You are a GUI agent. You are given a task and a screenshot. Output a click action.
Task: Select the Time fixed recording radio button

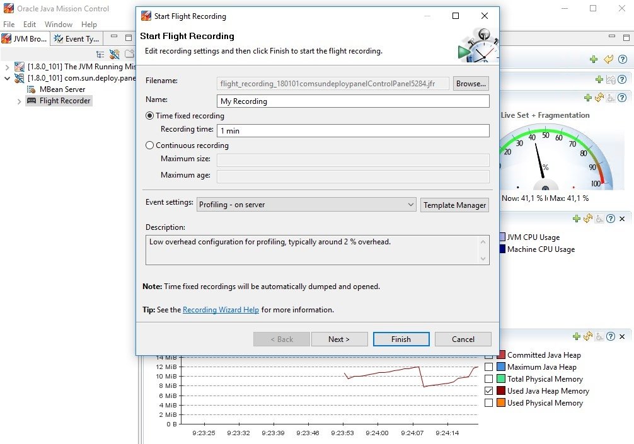pos(149,115)
